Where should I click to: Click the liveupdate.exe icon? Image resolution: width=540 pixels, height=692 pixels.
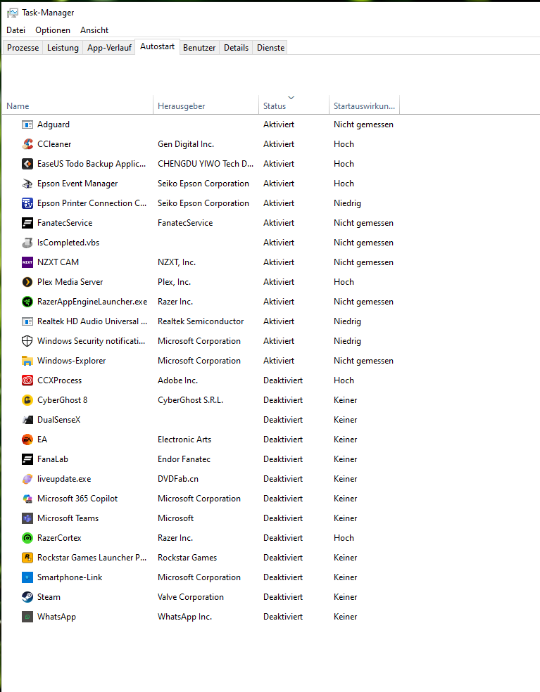(27, 479)
